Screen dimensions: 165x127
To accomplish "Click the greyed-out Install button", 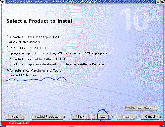I will pyautogui.click(x=126, y=117).
